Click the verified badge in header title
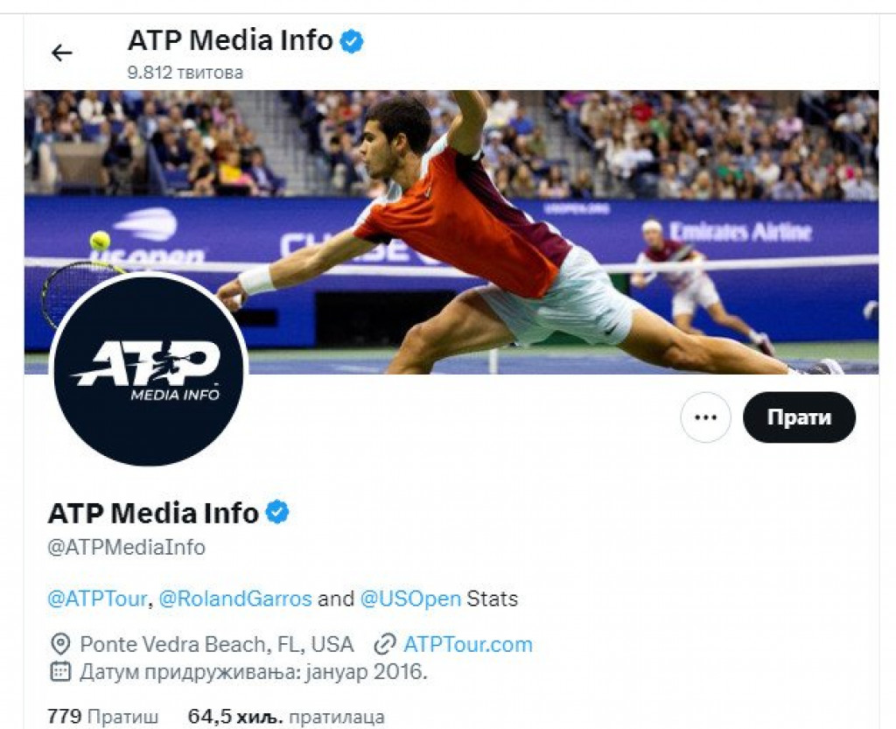The width and height of the screenshot is (896, 729). point(352,42)
